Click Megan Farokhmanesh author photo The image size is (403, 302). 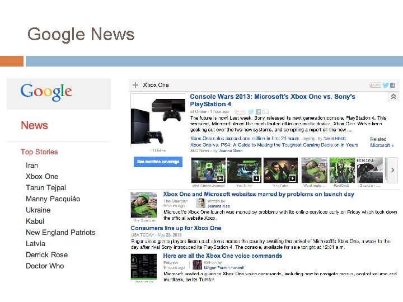[197, 265]
